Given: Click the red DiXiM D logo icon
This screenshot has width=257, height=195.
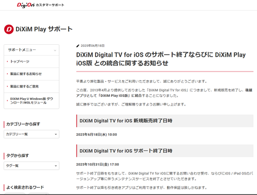Looking at the screenshot, I should tap(9, 29).
